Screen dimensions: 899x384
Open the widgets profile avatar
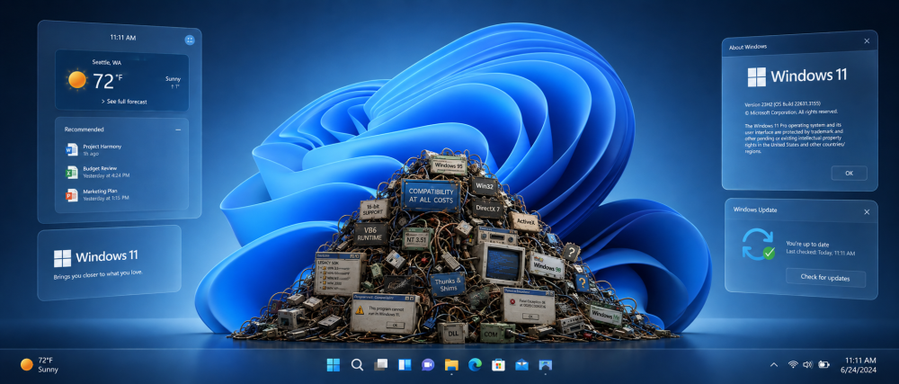(x=190, y=40)
